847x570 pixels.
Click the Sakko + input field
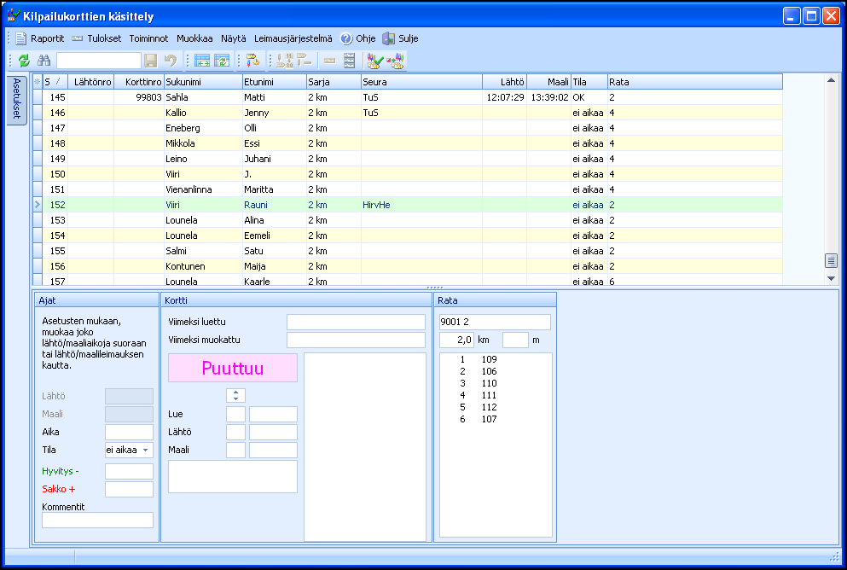(x=129, y=490)
